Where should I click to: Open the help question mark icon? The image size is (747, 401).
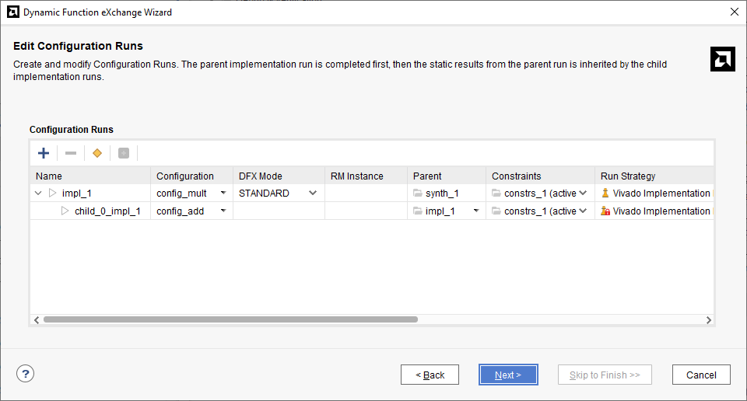coord(25,374)
